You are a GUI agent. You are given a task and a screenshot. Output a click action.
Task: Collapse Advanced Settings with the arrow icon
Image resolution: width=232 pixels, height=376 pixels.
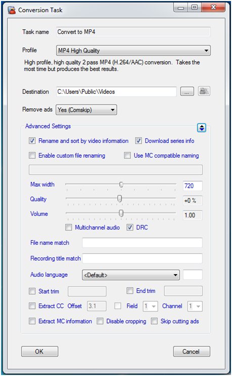[202, 128]
